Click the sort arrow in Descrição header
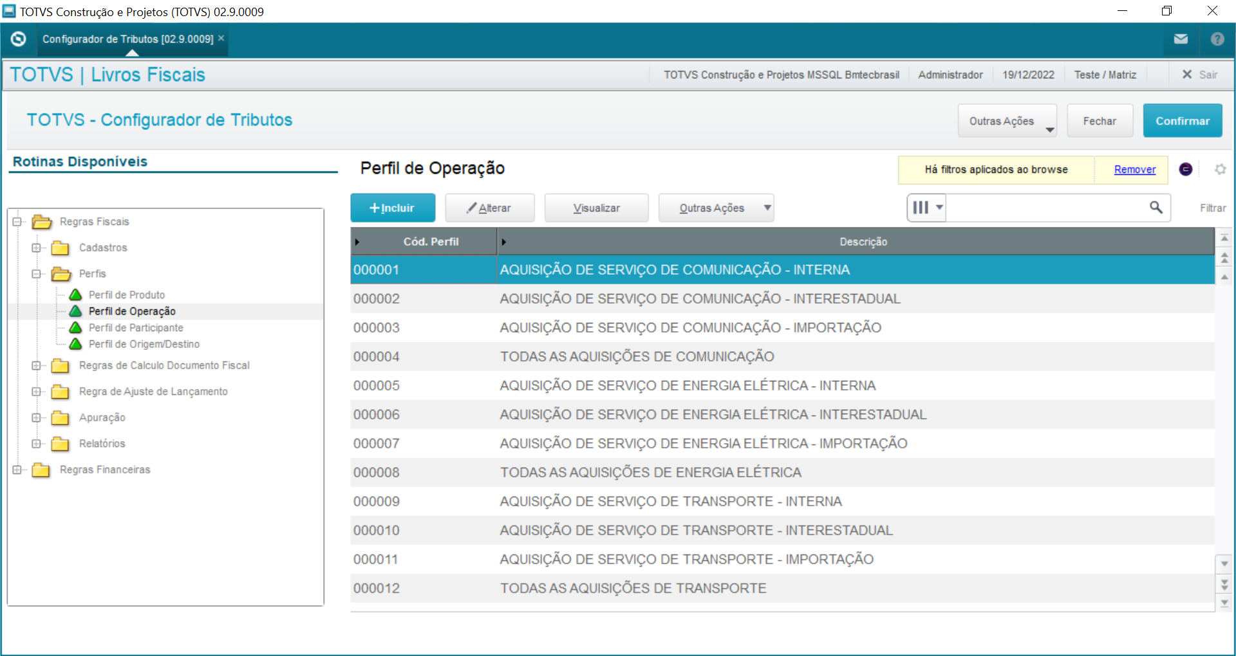The image size is (1236, 656). click(x=504, y=242)
